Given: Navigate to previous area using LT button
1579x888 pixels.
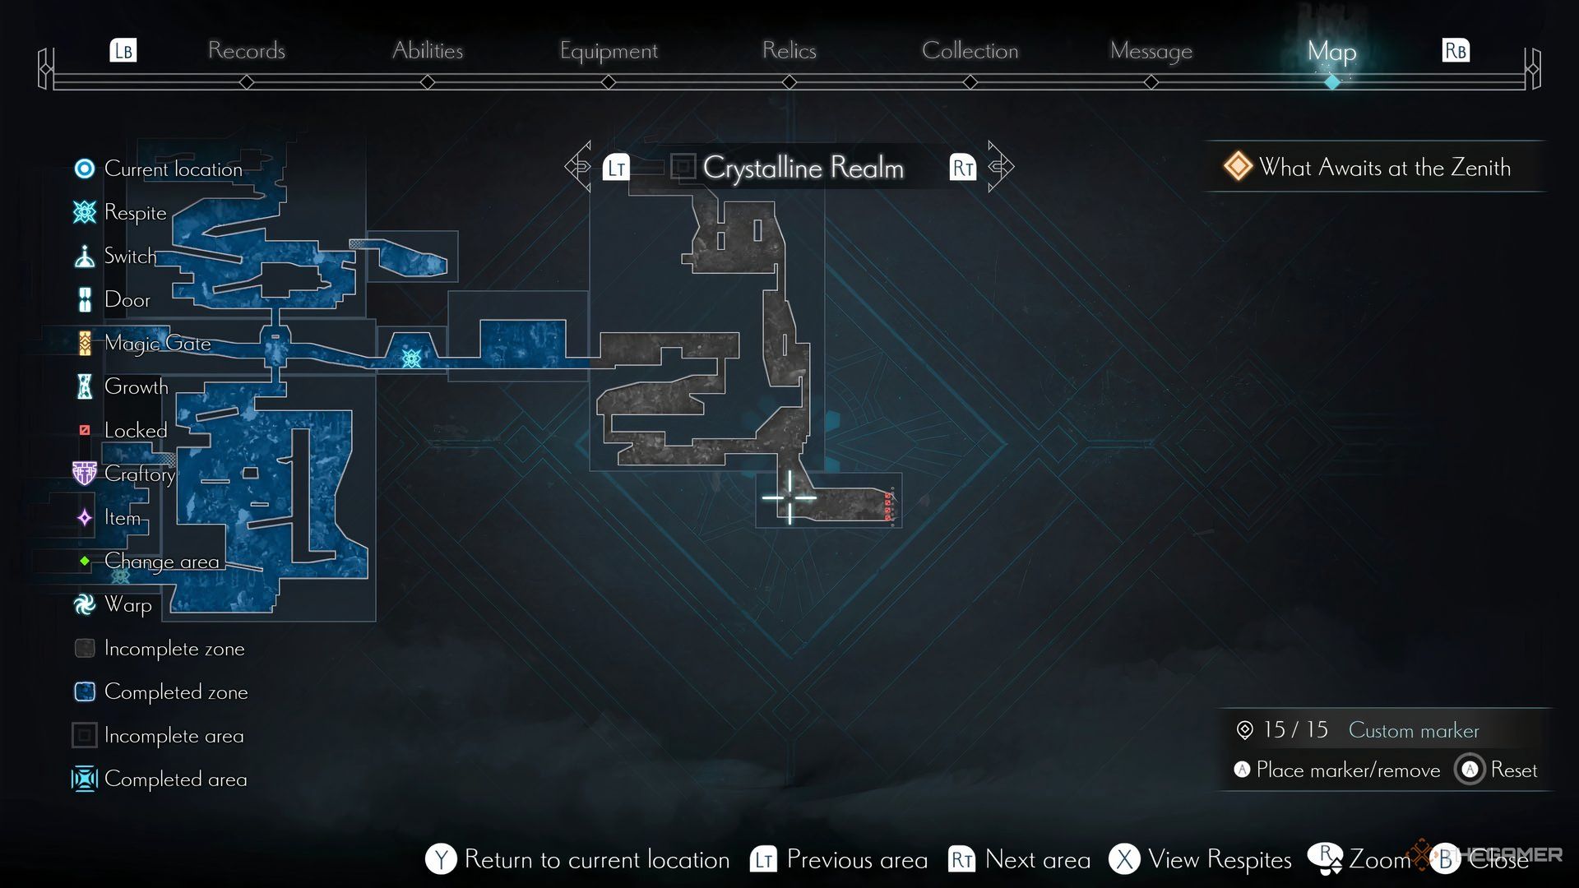Looking at the screenshot, I should (x=616, y=166).
